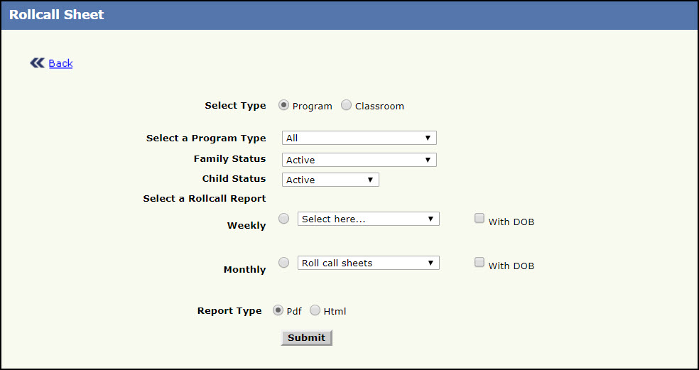Click the 'Select Type' label text
This screenshot has width=699, height=370.
(235, 106)
